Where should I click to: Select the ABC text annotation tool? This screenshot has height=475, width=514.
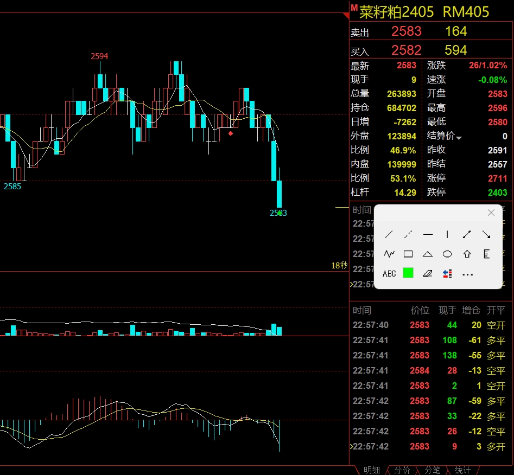(389, 273)
